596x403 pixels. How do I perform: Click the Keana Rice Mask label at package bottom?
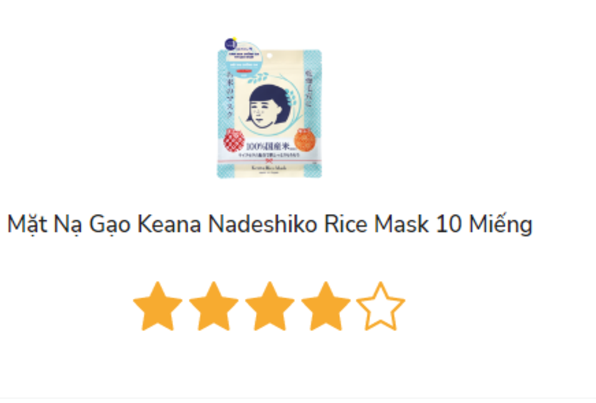(x=269, y=167)
